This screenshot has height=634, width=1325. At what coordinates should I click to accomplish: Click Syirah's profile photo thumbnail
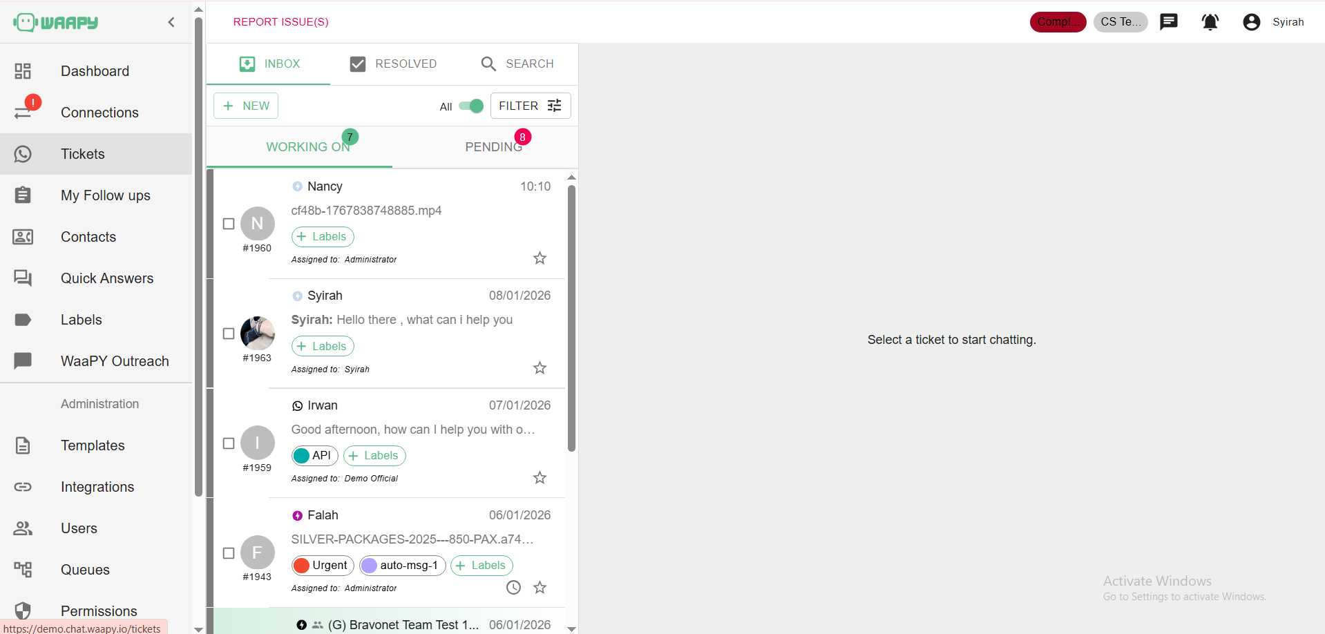(258, 334)
